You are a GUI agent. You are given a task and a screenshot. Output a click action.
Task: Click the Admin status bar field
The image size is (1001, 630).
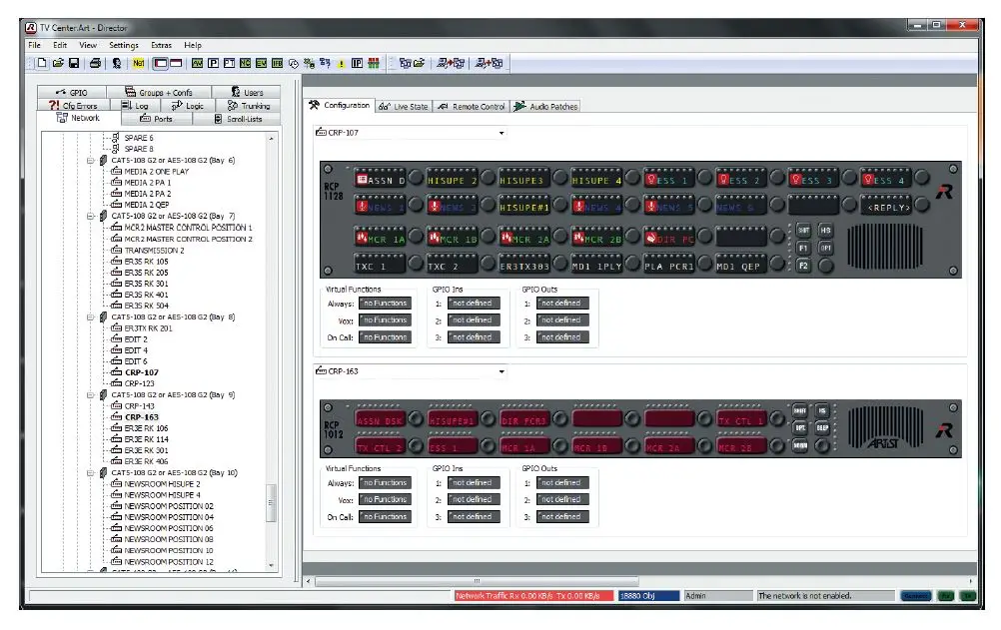click(718, 595)
